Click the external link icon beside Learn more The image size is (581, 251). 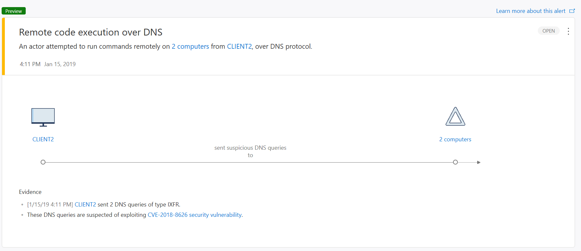573,11
